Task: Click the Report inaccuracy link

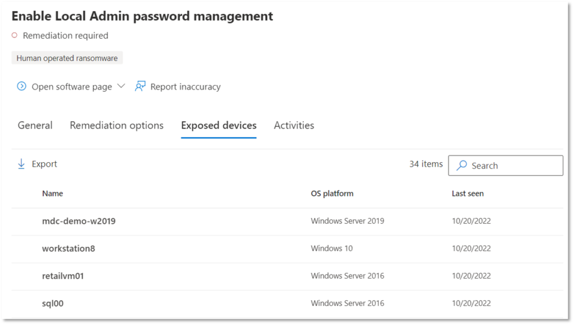Action: pos(185,86)
